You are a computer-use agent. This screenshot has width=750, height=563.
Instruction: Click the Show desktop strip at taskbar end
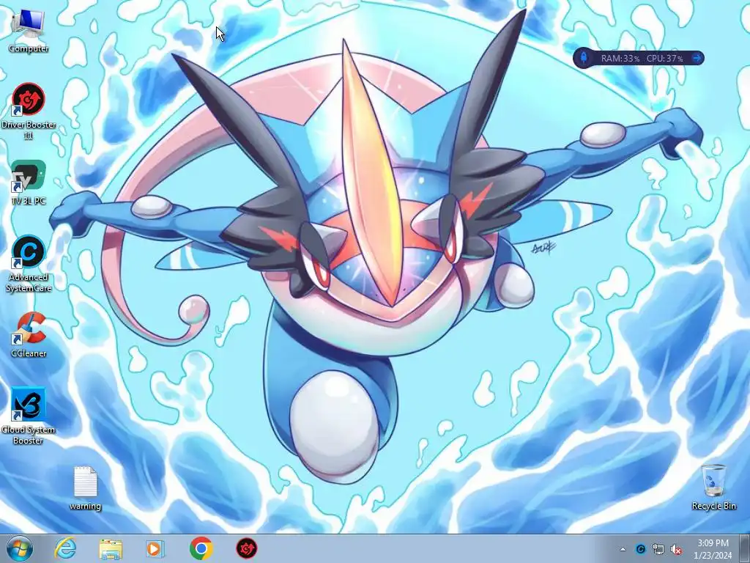[x=745, y=548]
